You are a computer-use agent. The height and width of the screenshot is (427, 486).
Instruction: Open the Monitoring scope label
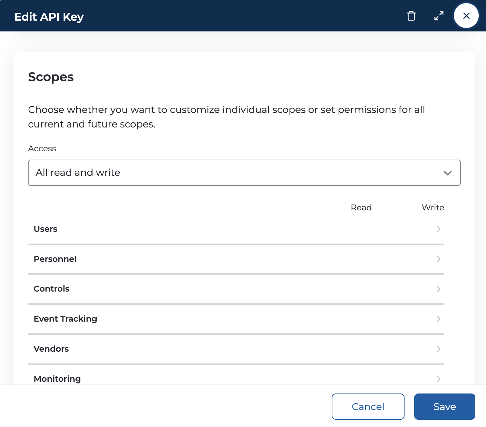pyautogui.click(x=57, y=379)
